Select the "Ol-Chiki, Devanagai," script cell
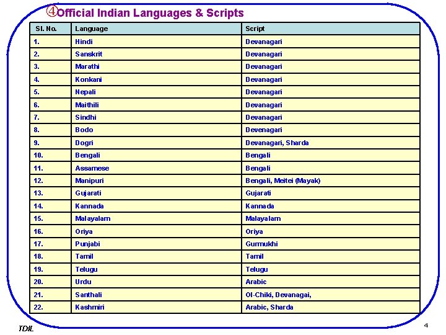 [331, 295]
